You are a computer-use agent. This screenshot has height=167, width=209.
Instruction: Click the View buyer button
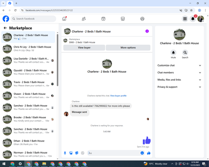click(x=84, y=48)
